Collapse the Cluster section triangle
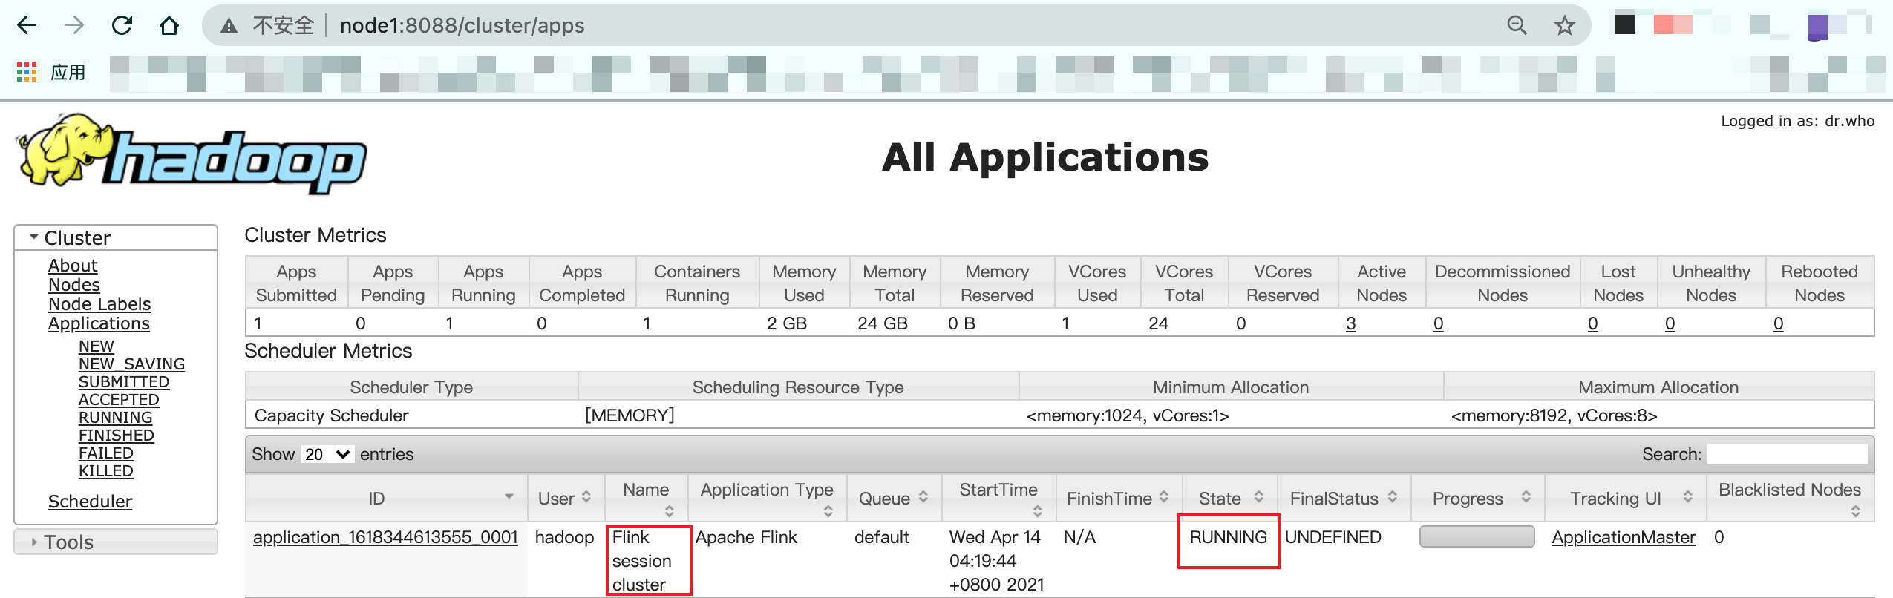This screenshot has height=598, width=1893. click(x=33, y=237)
